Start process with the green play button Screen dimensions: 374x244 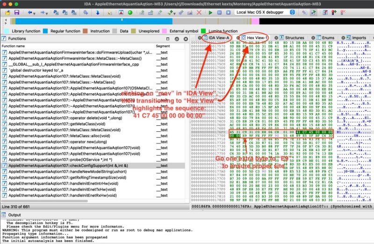(x=210, y=13)
